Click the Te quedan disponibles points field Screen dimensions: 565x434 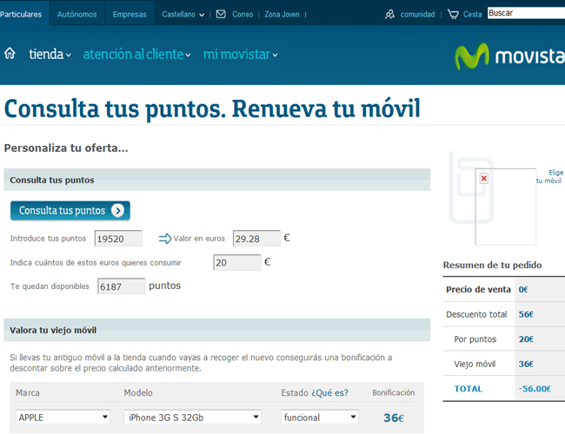coord(122,286)
